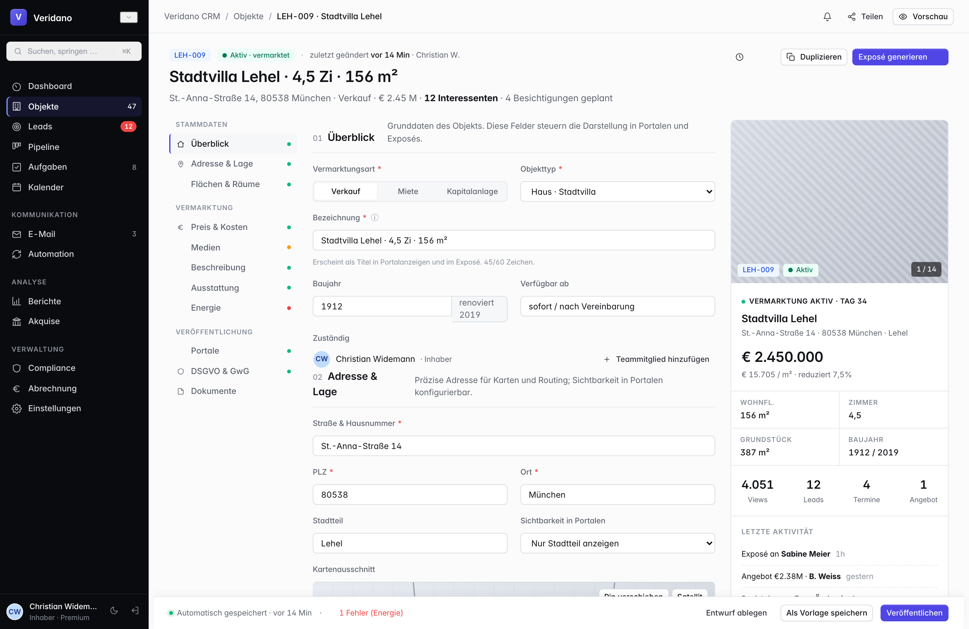Screen dimensions: 969x629
Task: Open the history clock icon
Action: click(739, 57)
